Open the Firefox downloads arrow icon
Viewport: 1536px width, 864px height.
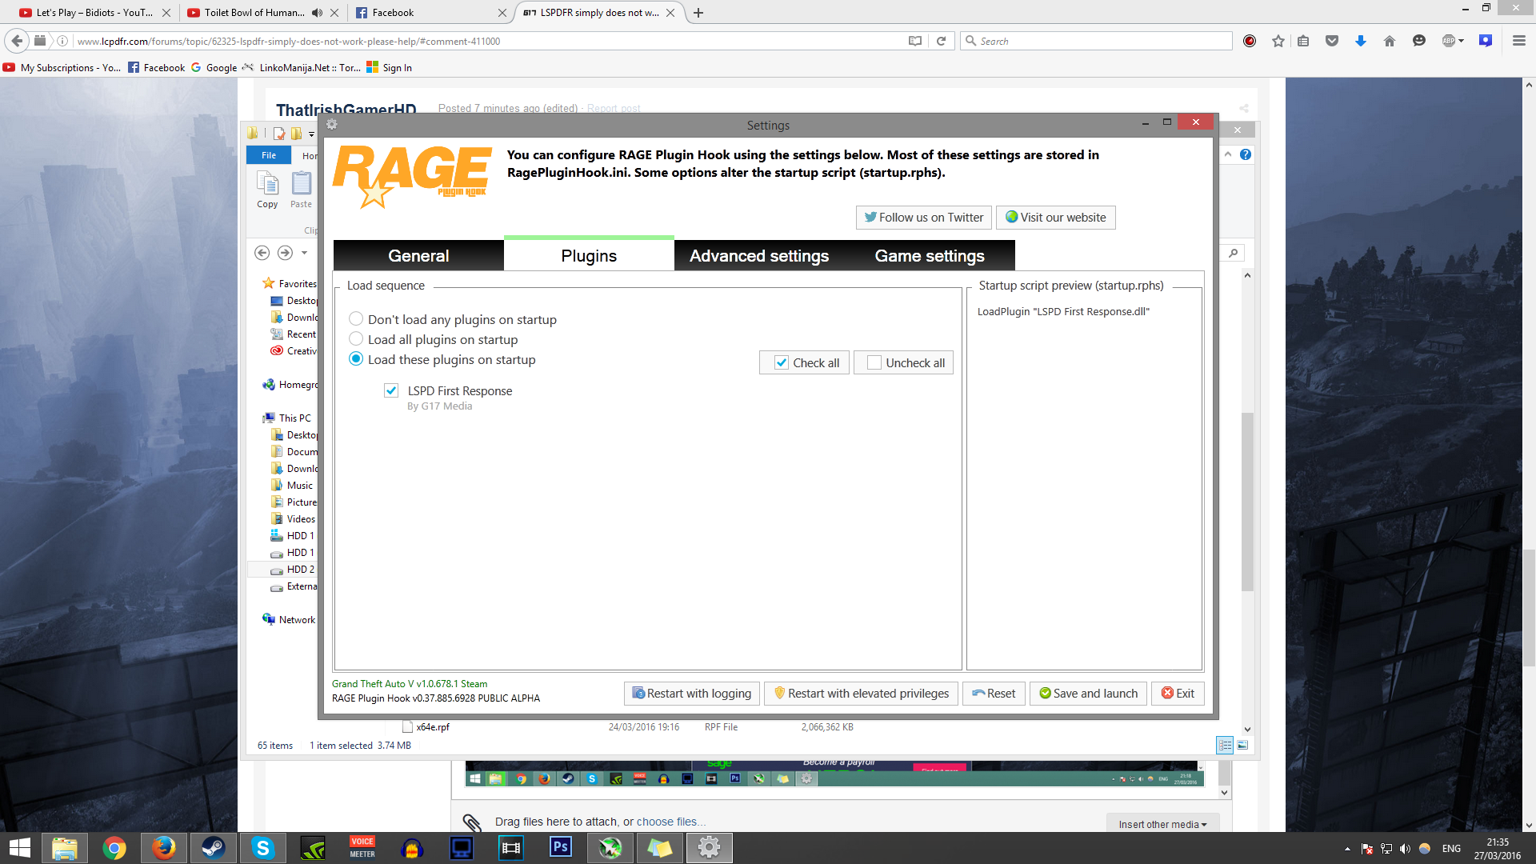[1360, 41]
